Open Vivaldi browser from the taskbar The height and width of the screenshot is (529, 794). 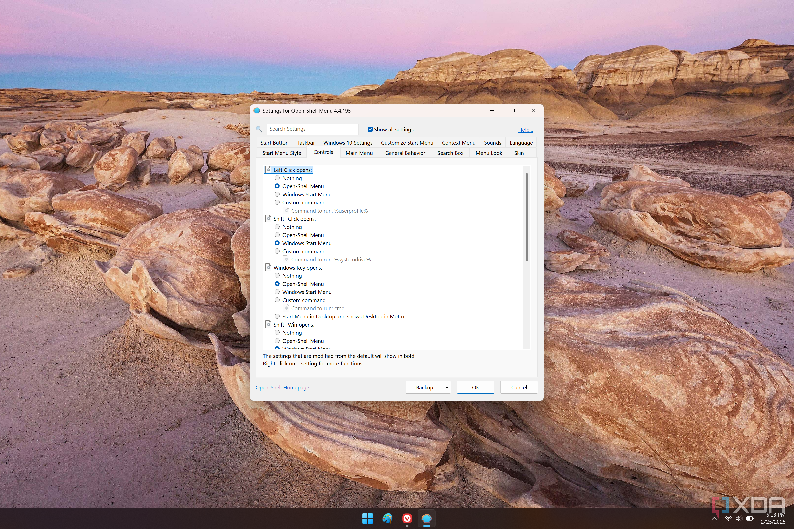point(407,518)
